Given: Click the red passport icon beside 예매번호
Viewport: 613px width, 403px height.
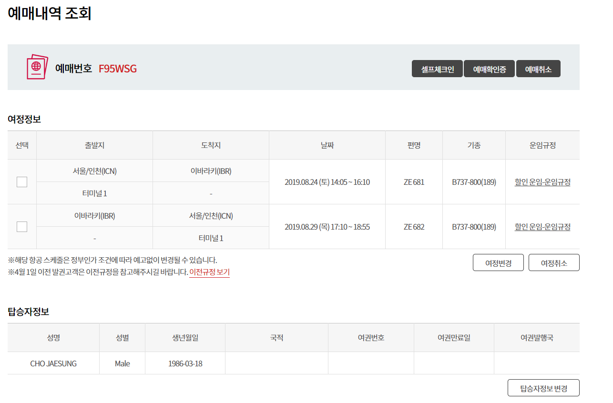Looking at the screenshot, I should (x=37, y=67).
